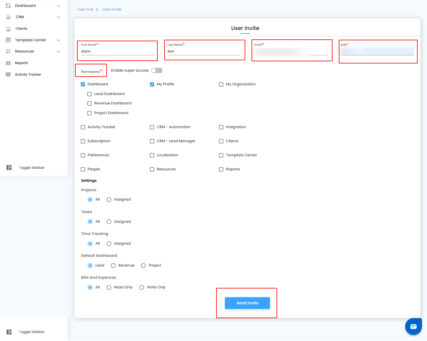The image size is (427, 341).
Task: Tick the Template Center permission checkbox
Action: (x=221, y=155)
